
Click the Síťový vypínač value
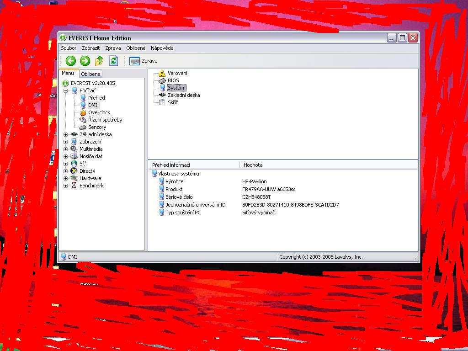(x=259, y=213)
